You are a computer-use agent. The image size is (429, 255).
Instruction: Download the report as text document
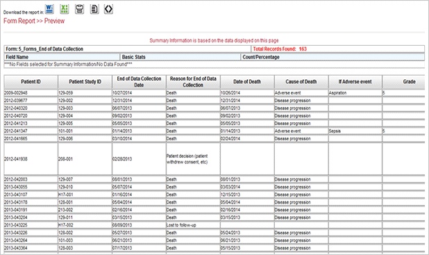tap(94, 9)
